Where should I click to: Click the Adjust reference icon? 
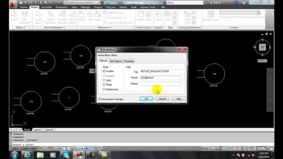click(98, 14)
